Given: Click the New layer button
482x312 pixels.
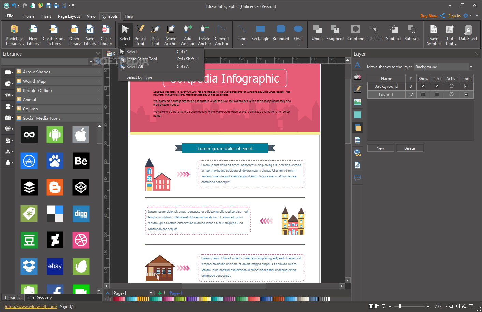Looking at the screenshot, I should (x=380, y=148).
